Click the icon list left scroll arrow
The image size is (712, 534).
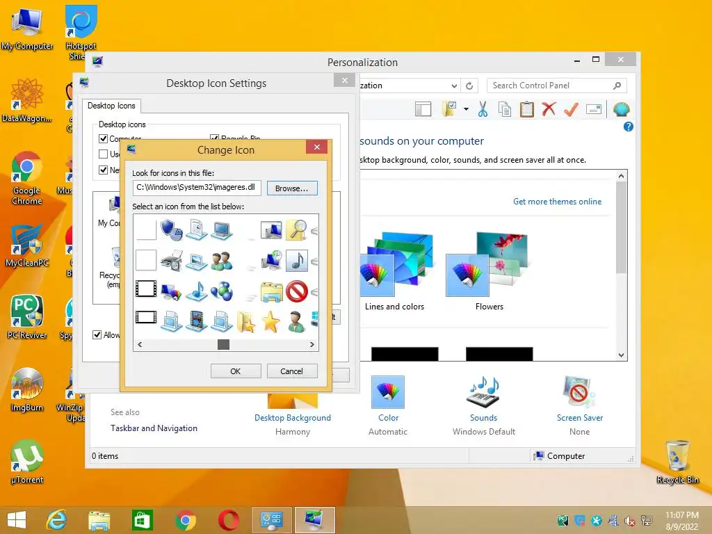(x=140, y=345)
